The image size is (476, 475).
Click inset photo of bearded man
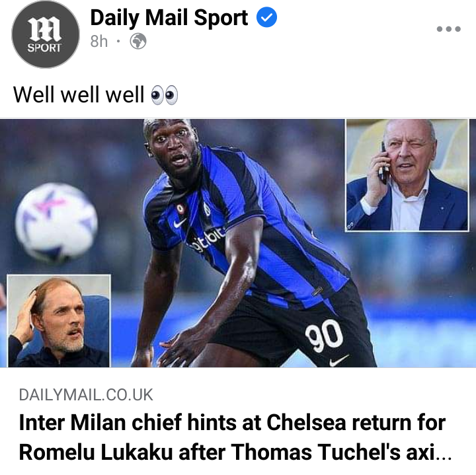tap(59, 321)
